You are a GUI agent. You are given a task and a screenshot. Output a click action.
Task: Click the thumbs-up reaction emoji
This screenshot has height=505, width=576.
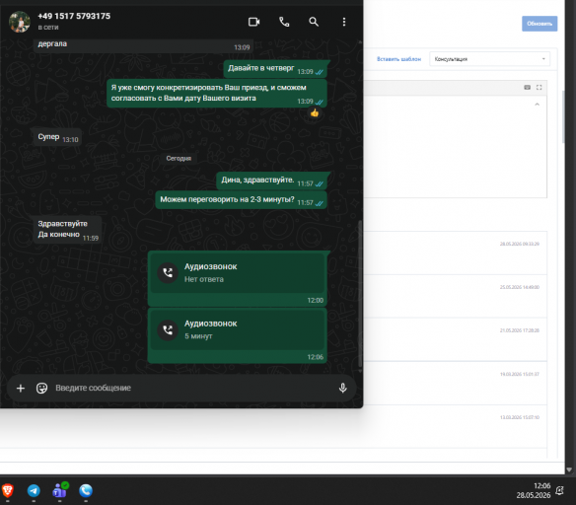click(x=315, y=113)
